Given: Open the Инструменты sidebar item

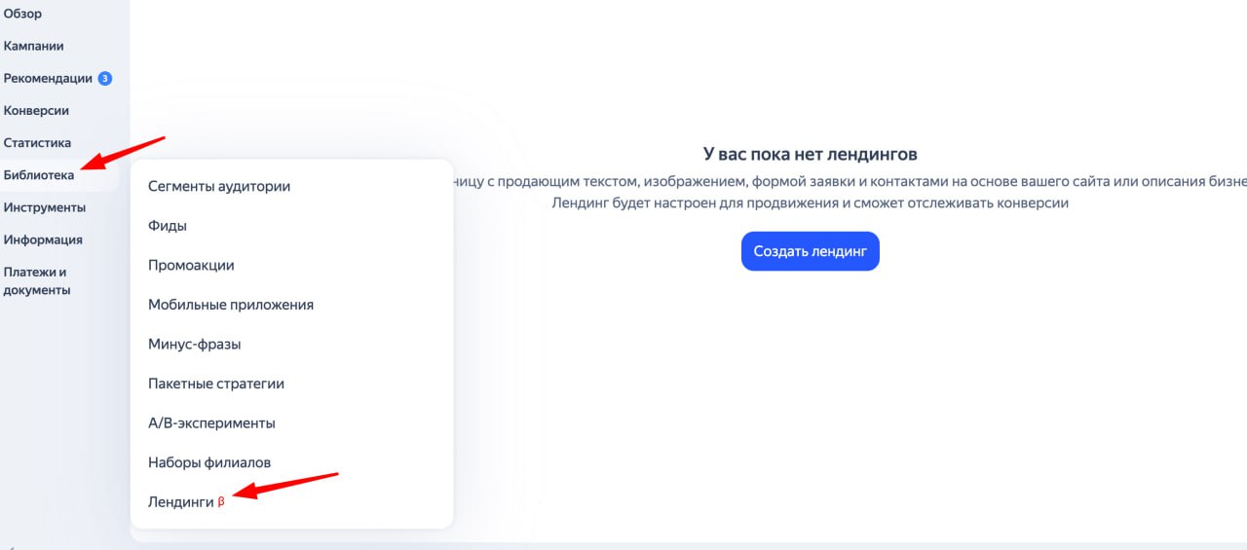Looking at the screenshot, I should [45, 207].
